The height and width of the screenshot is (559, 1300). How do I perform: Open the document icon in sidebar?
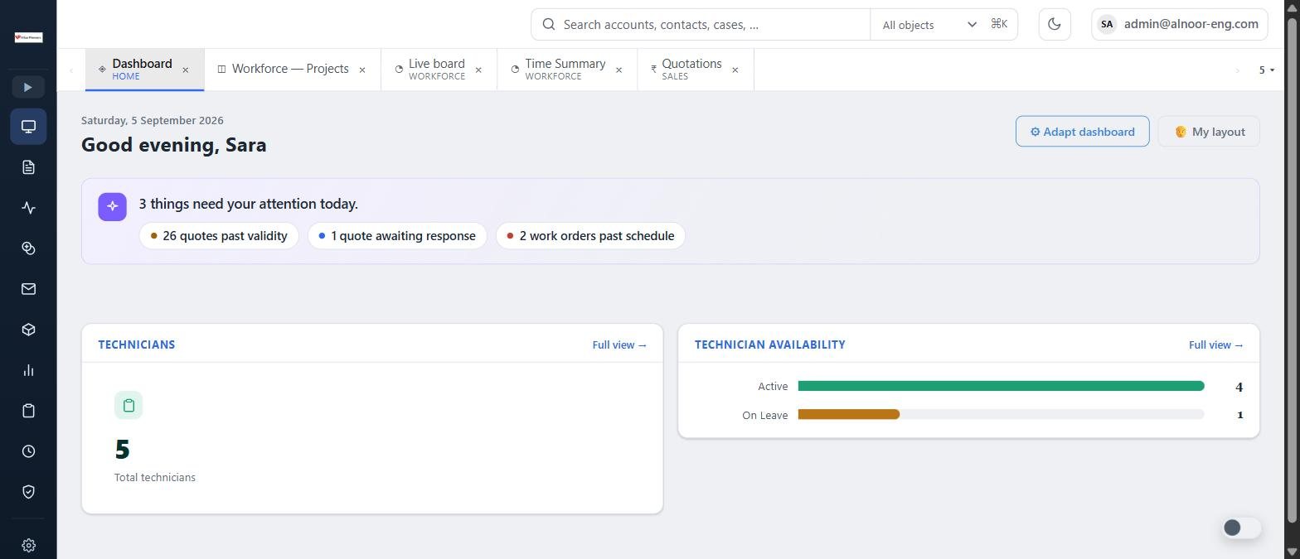coord(28,167)
